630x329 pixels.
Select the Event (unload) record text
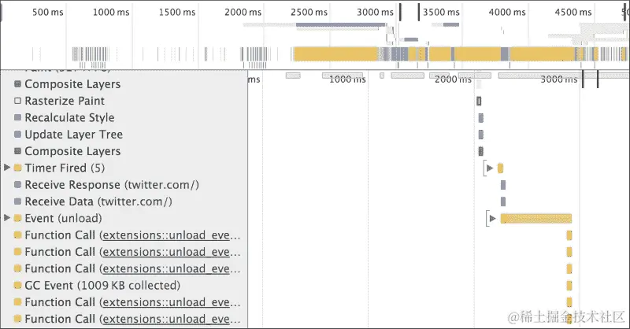tap(63, 218)
